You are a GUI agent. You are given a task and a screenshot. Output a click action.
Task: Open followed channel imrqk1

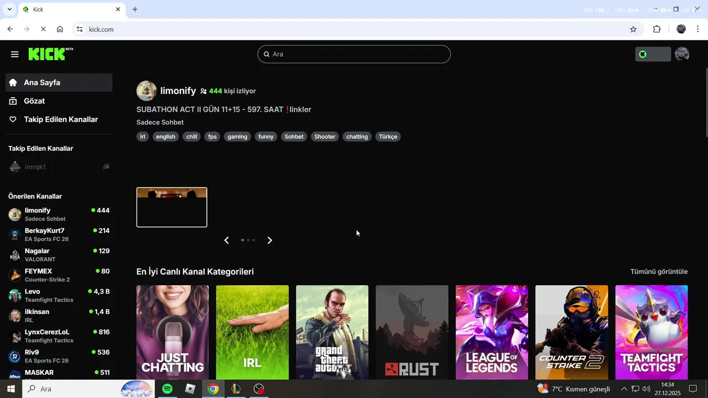click(x=59, y=167)
